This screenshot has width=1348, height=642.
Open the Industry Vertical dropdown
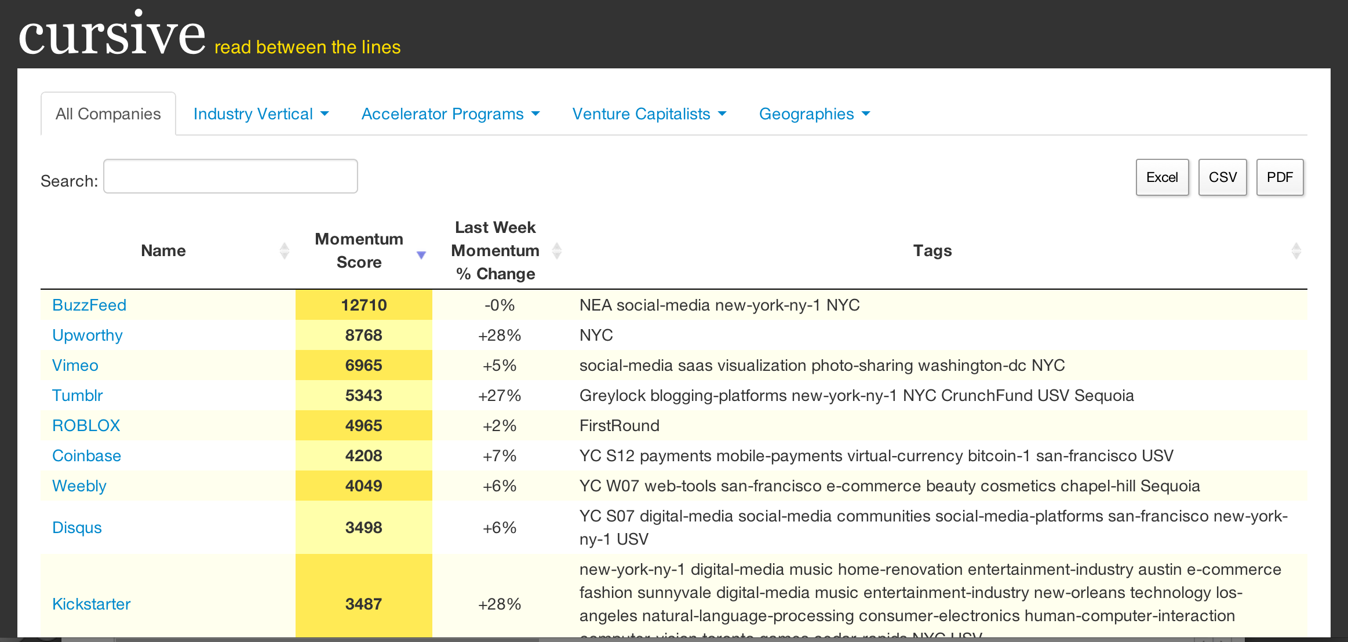point(261,114)
